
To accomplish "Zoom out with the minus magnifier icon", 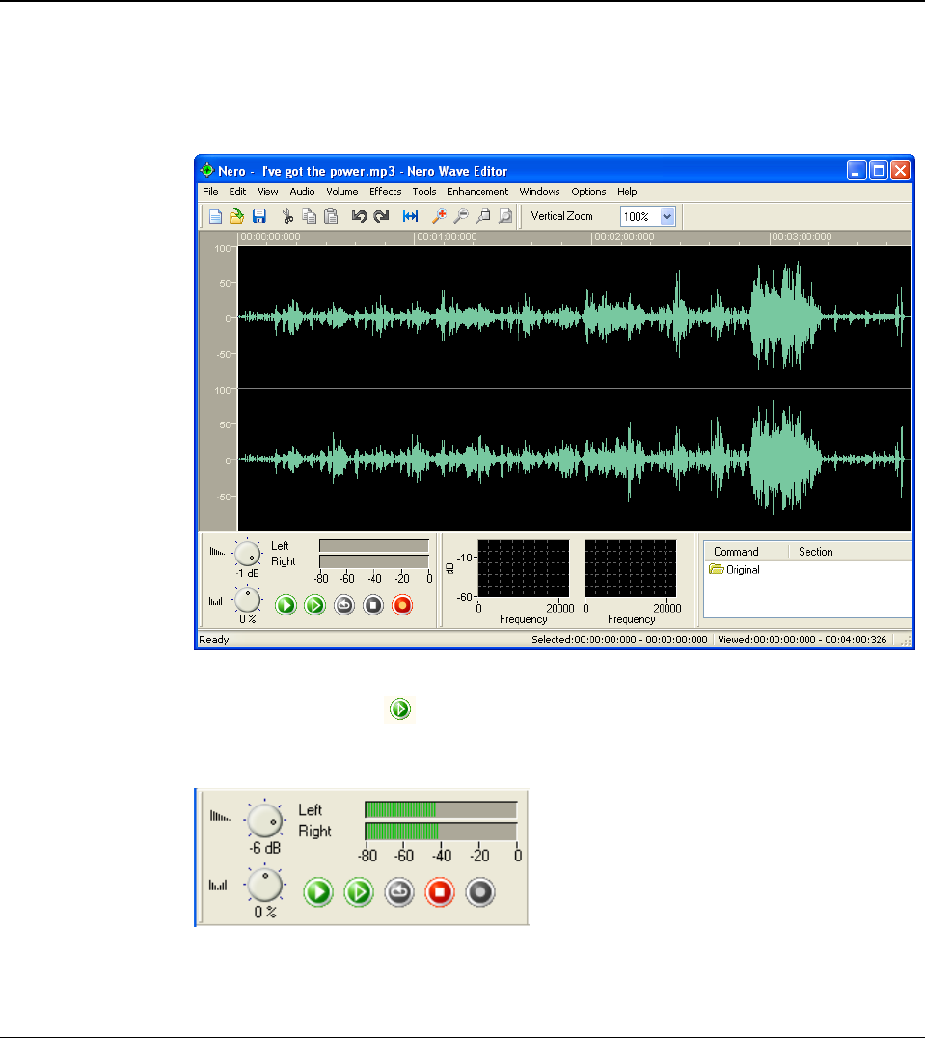I will (x=461, y=216).
